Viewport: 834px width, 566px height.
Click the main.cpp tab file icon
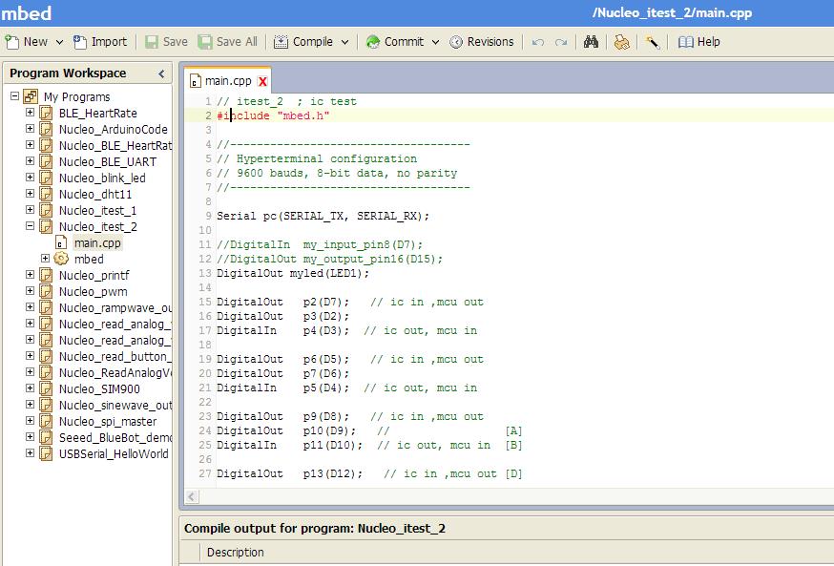pos(196,81)
